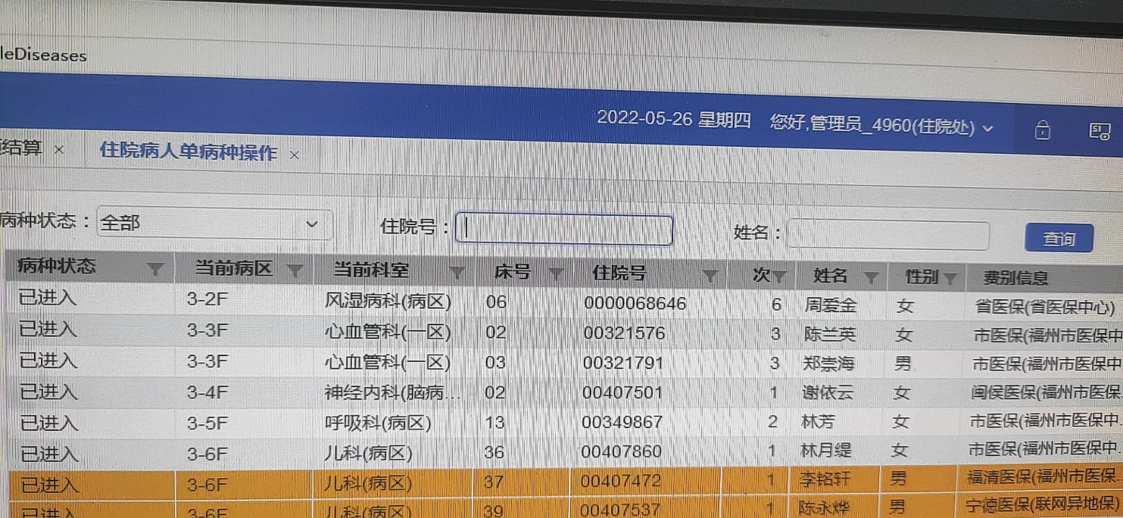The image size is (1123, 518).
Task: Open filter on 次 column
Action: coord(779,276)
